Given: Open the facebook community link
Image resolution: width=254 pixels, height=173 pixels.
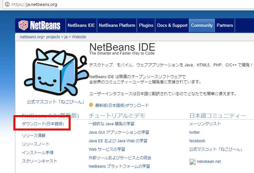Looking at the screenshot, I should point(197,141).
